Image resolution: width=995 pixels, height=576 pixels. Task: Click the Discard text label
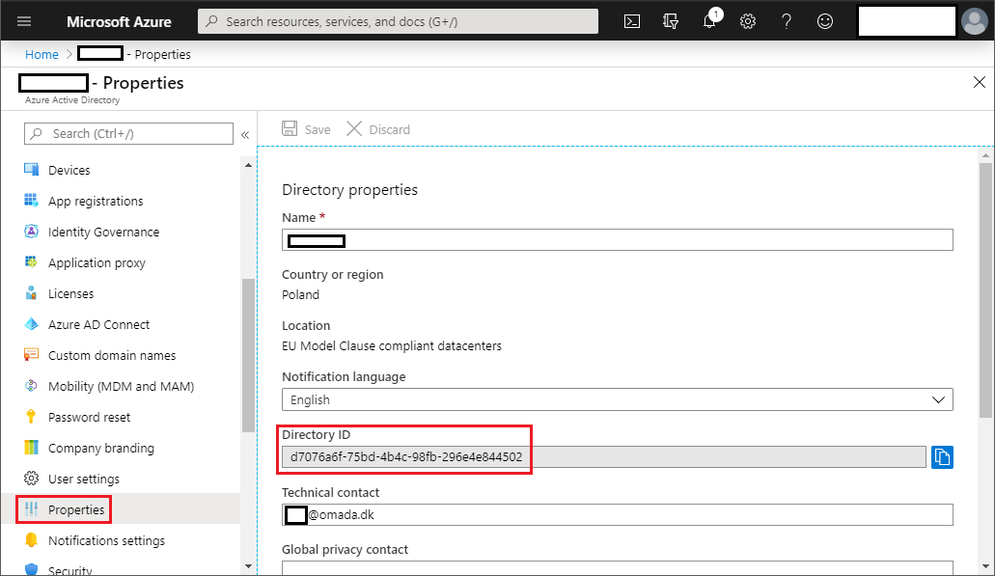tap(390, 129)
